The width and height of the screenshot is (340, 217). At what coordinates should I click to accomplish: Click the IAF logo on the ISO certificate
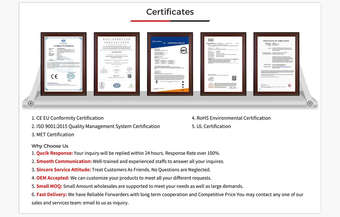(117, 86)
